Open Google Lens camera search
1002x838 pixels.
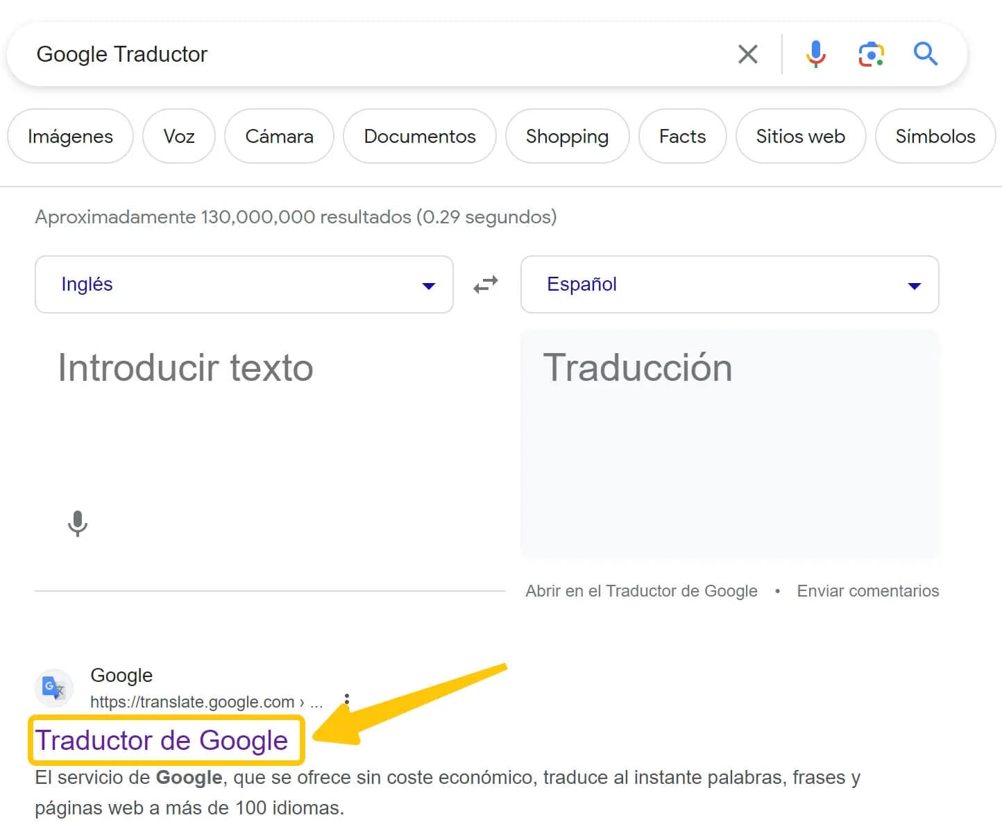coord(871,54)
